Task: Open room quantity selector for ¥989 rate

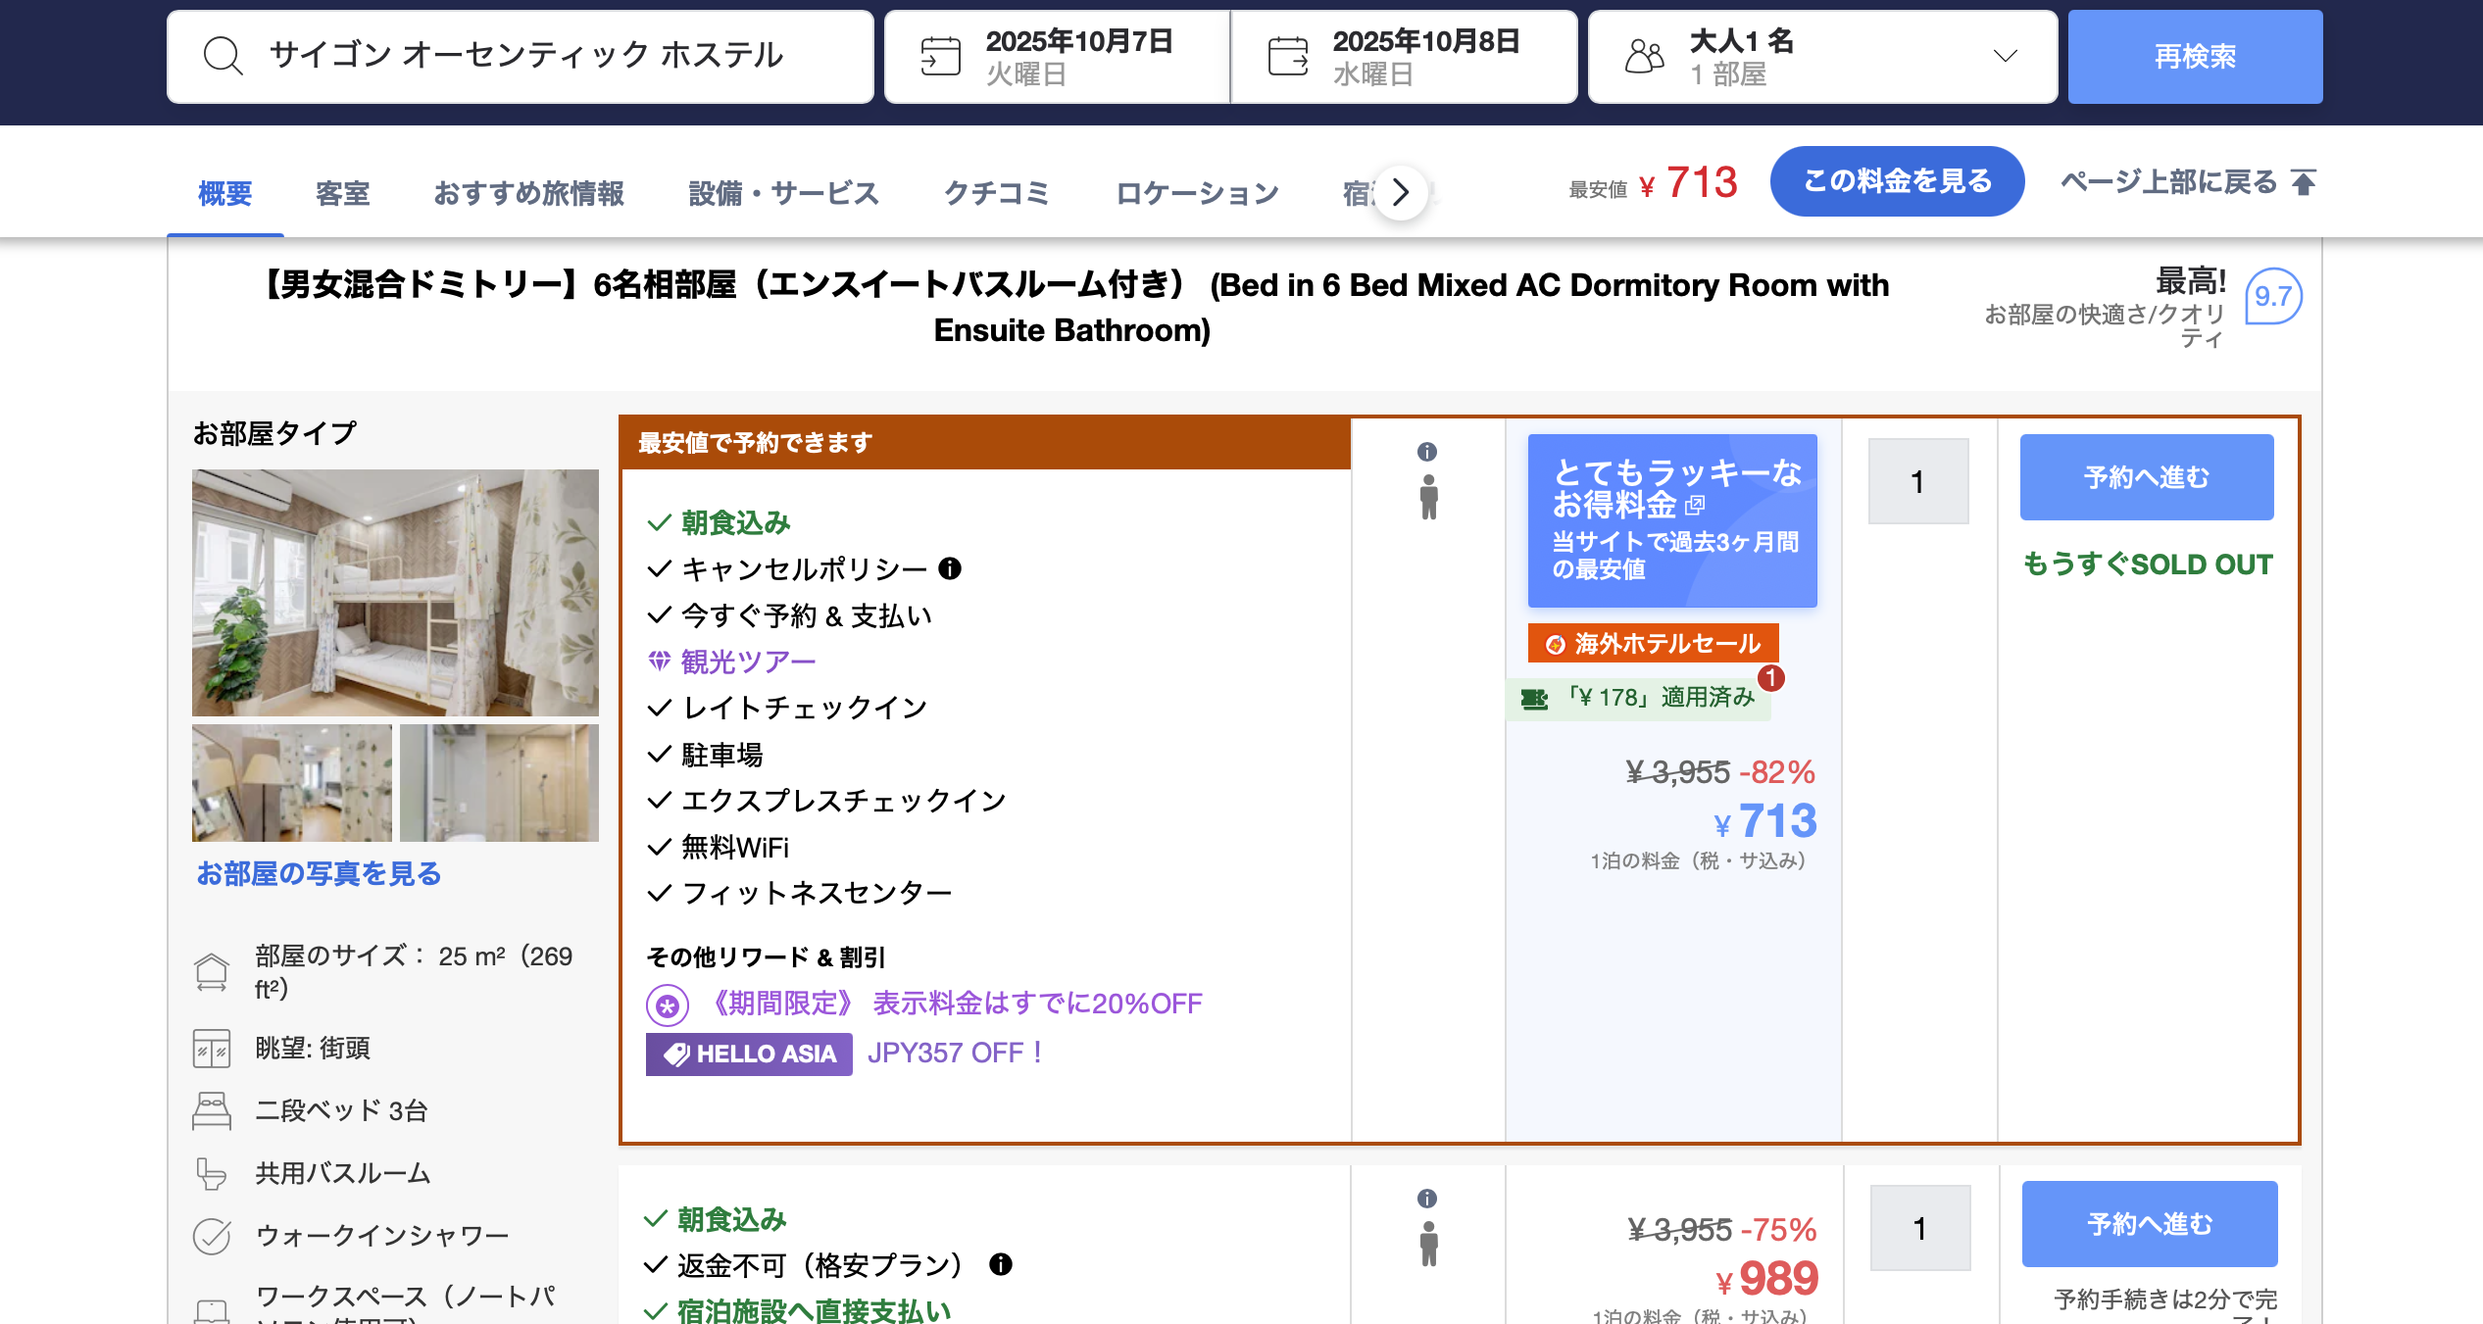Action: [x=1919, y=1228]
